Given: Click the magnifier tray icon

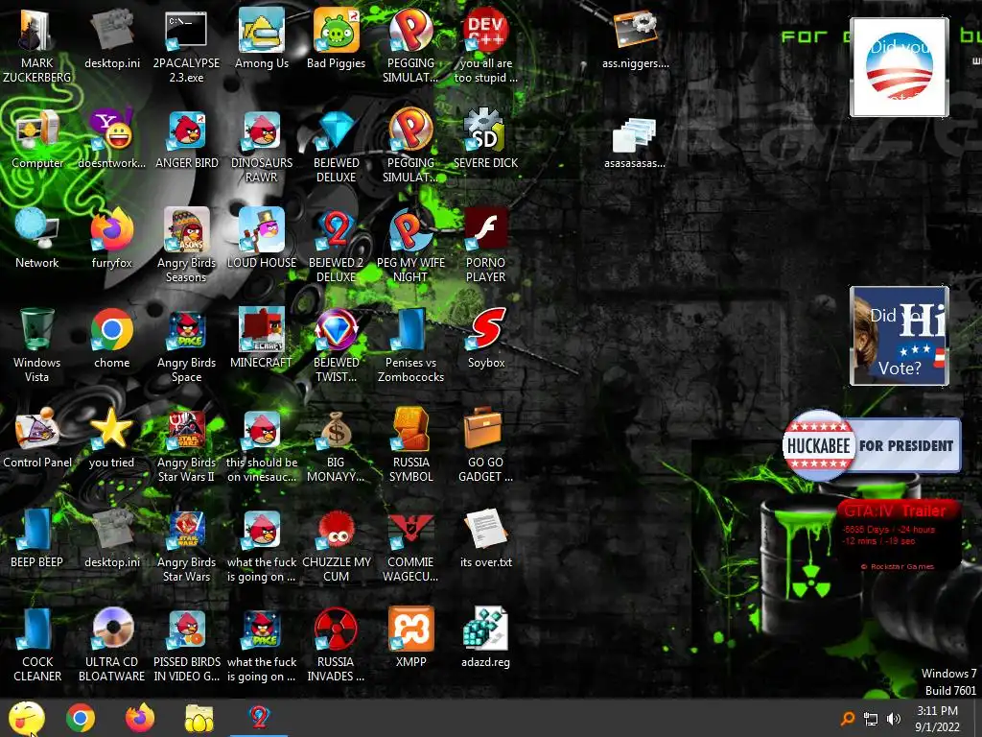Looking at the screenshot, I should point(848,719).
